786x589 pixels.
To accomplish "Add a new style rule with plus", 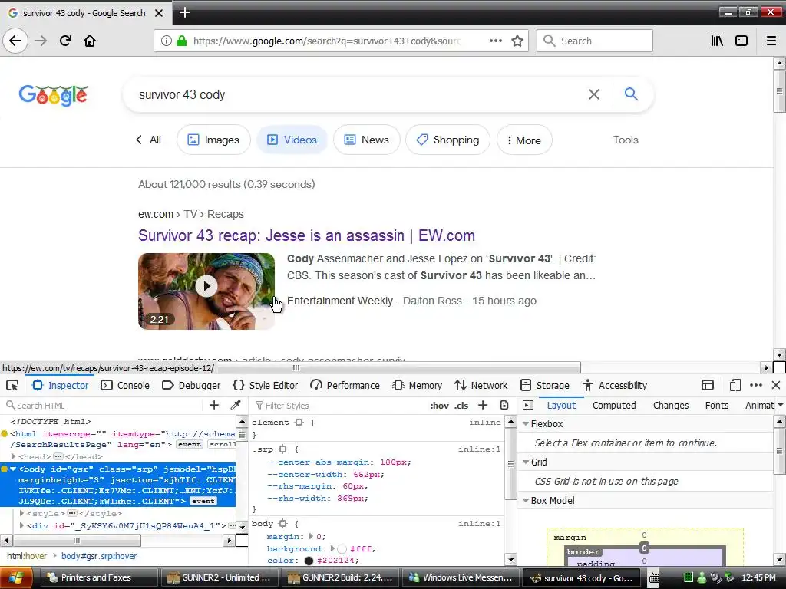I will point(483,405).
